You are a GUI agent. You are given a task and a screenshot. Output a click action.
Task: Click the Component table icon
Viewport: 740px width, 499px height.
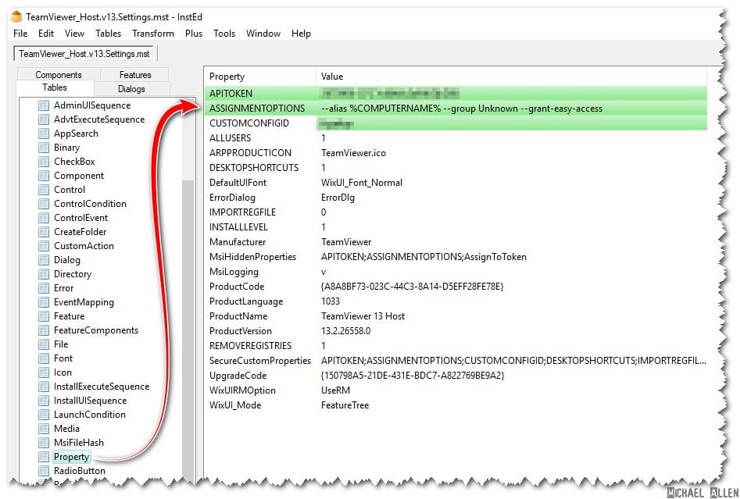click(x=44, y=176)
